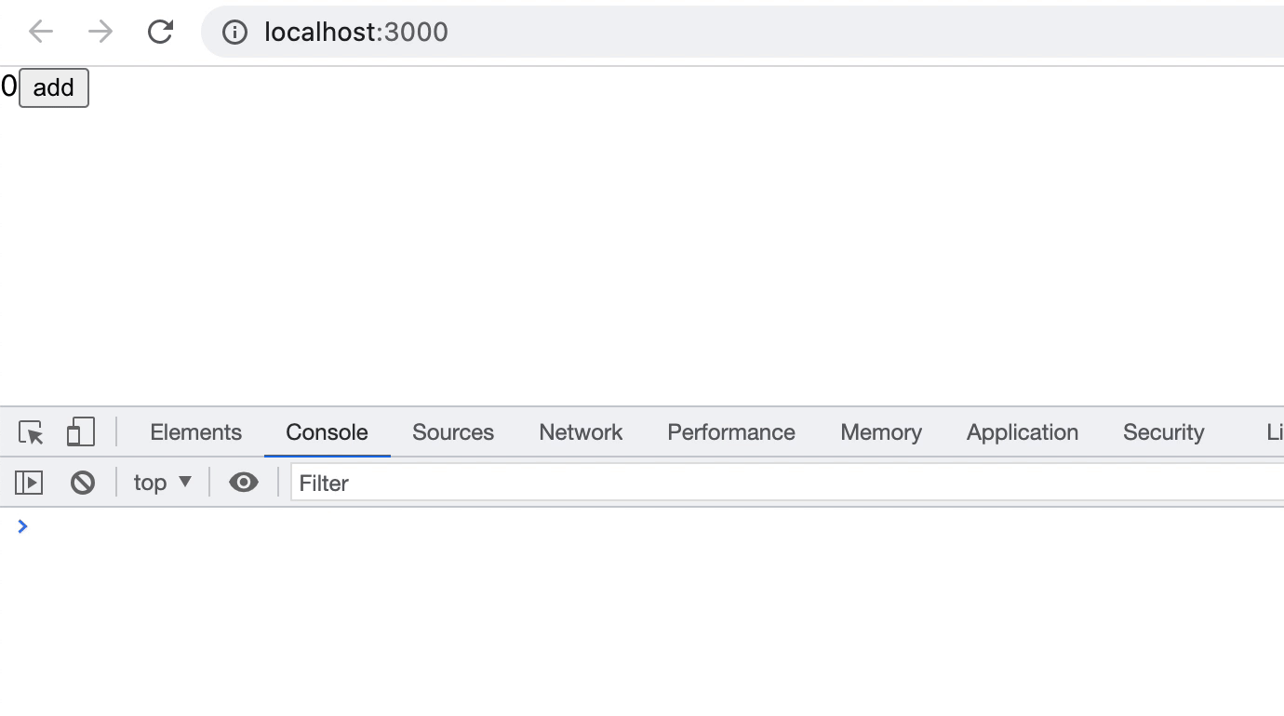Open the Memory tab
Screen dimensions: 1284x716
[881, 432]
